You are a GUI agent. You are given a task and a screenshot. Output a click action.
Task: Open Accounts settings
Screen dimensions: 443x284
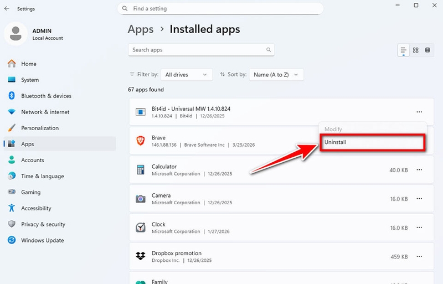[60, 160]
